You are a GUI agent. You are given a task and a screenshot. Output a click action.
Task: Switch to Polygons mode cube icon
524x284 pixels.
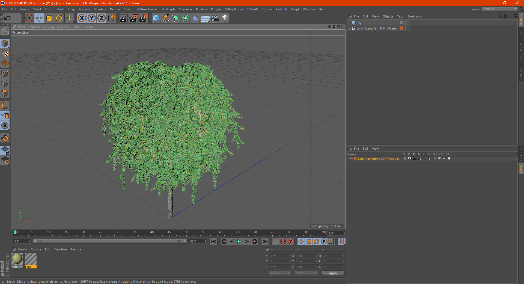click(x=5, y=93)
